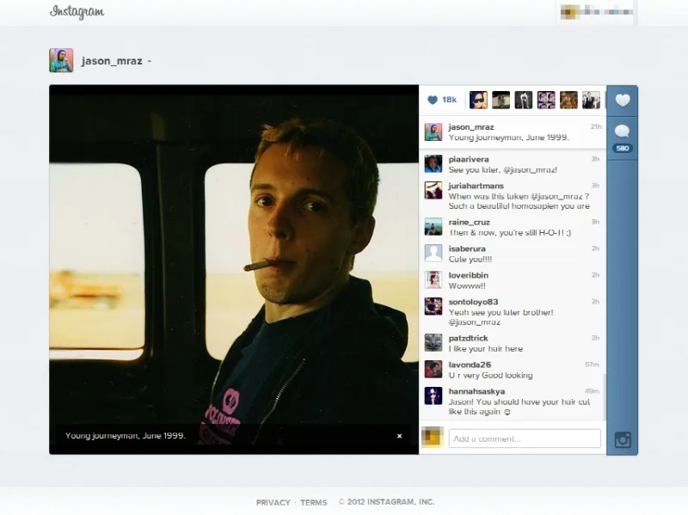Click the comments scrollbar

pyautogui.click(x=603, y=395)
